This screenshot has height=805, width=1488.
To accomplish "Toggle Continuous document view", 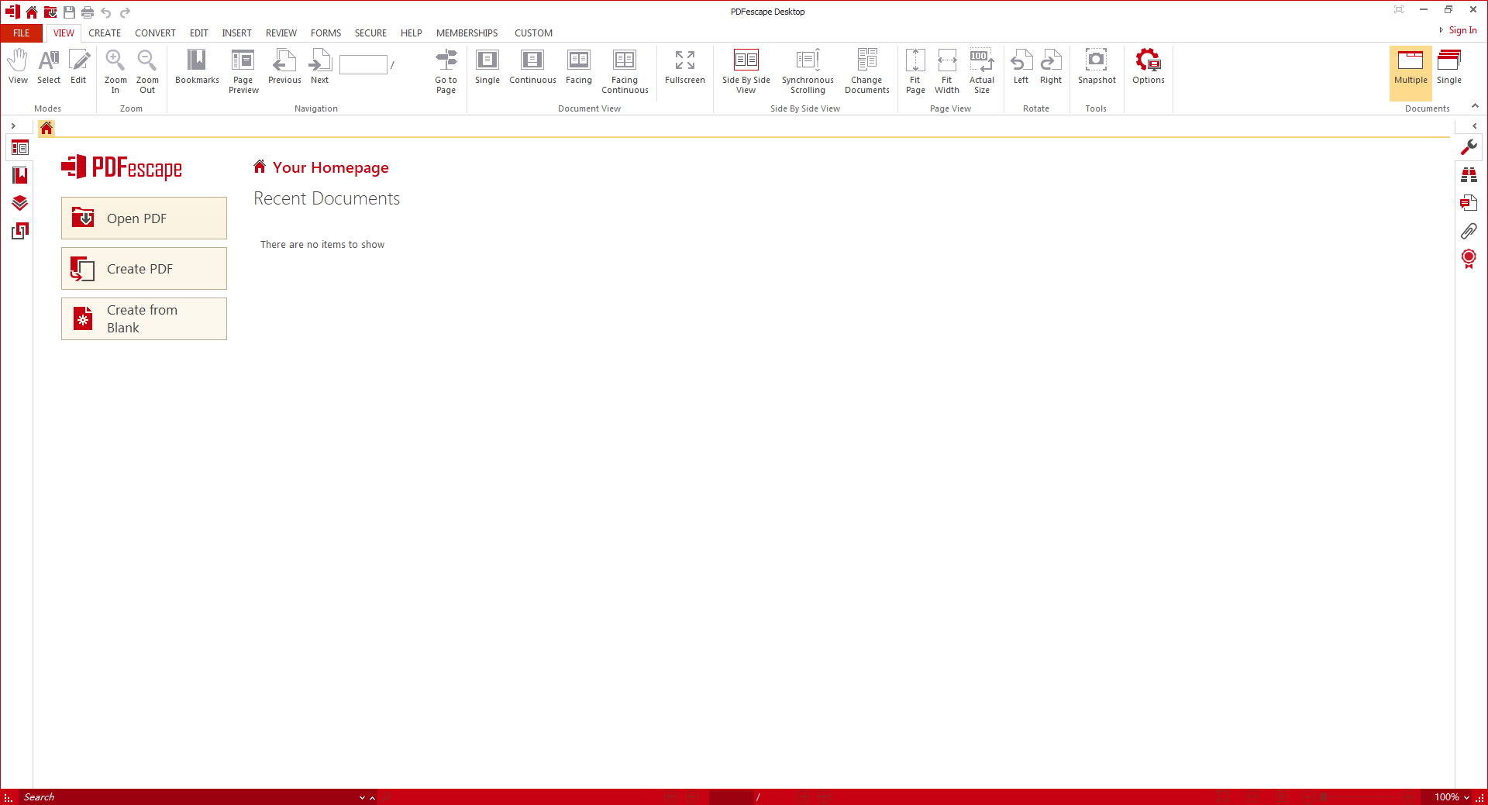I will tap(532, 67).
